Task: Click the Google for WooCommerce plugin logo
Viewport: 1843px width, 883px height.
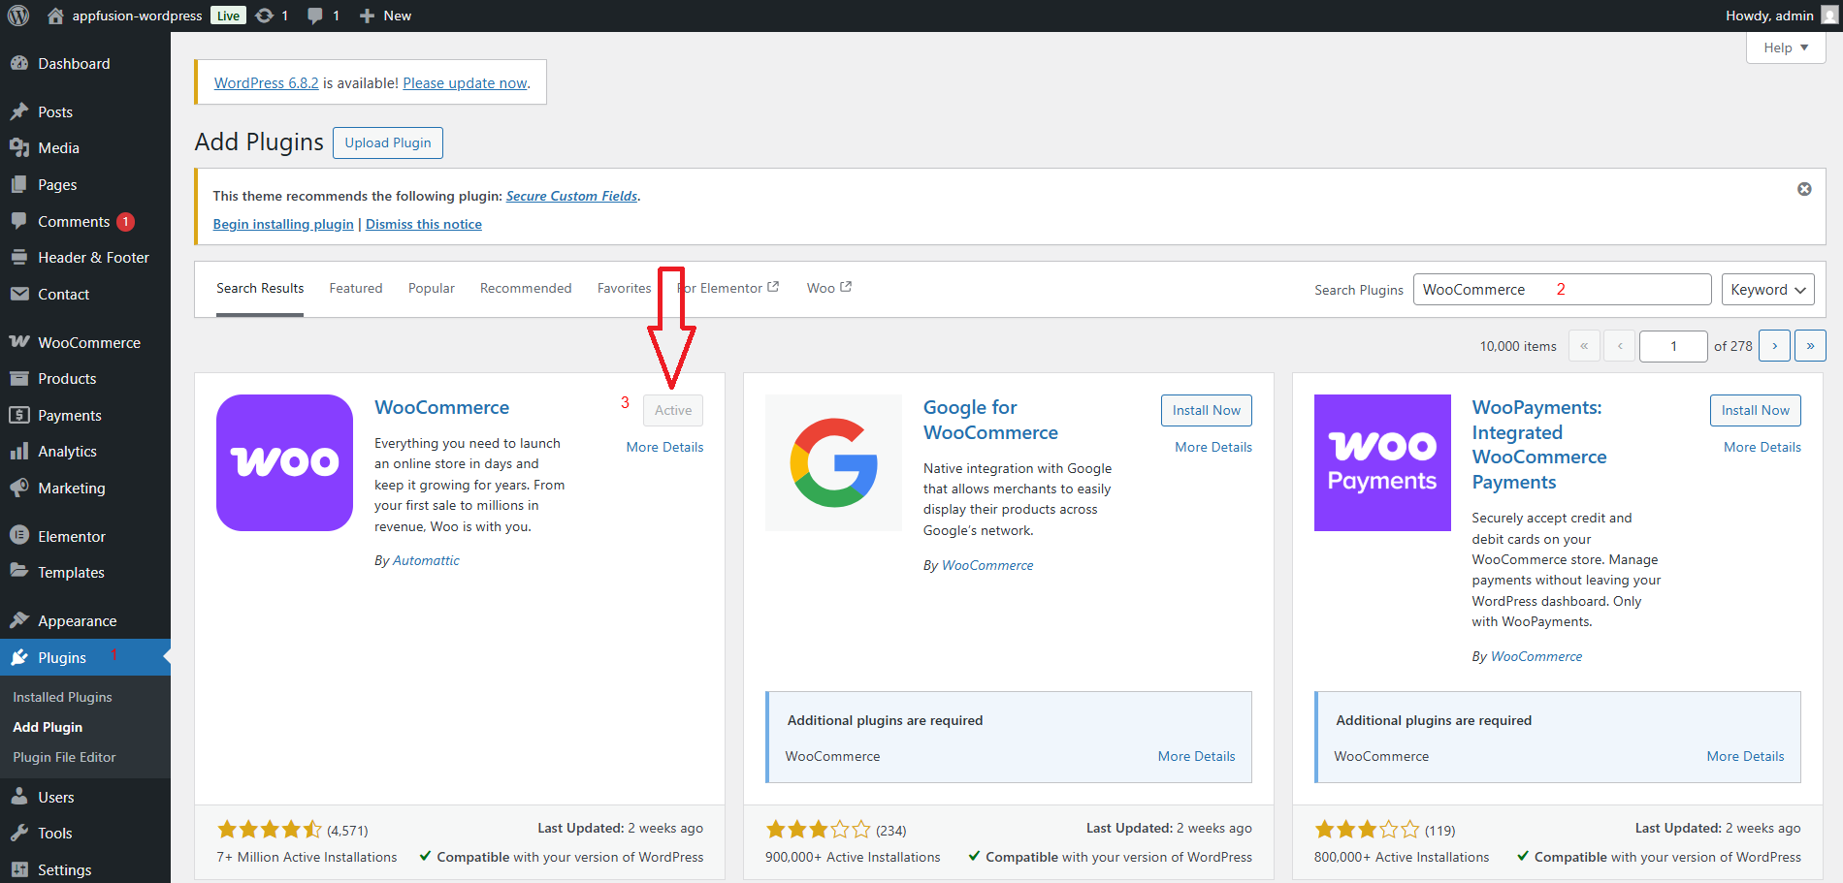Action: 833,462
